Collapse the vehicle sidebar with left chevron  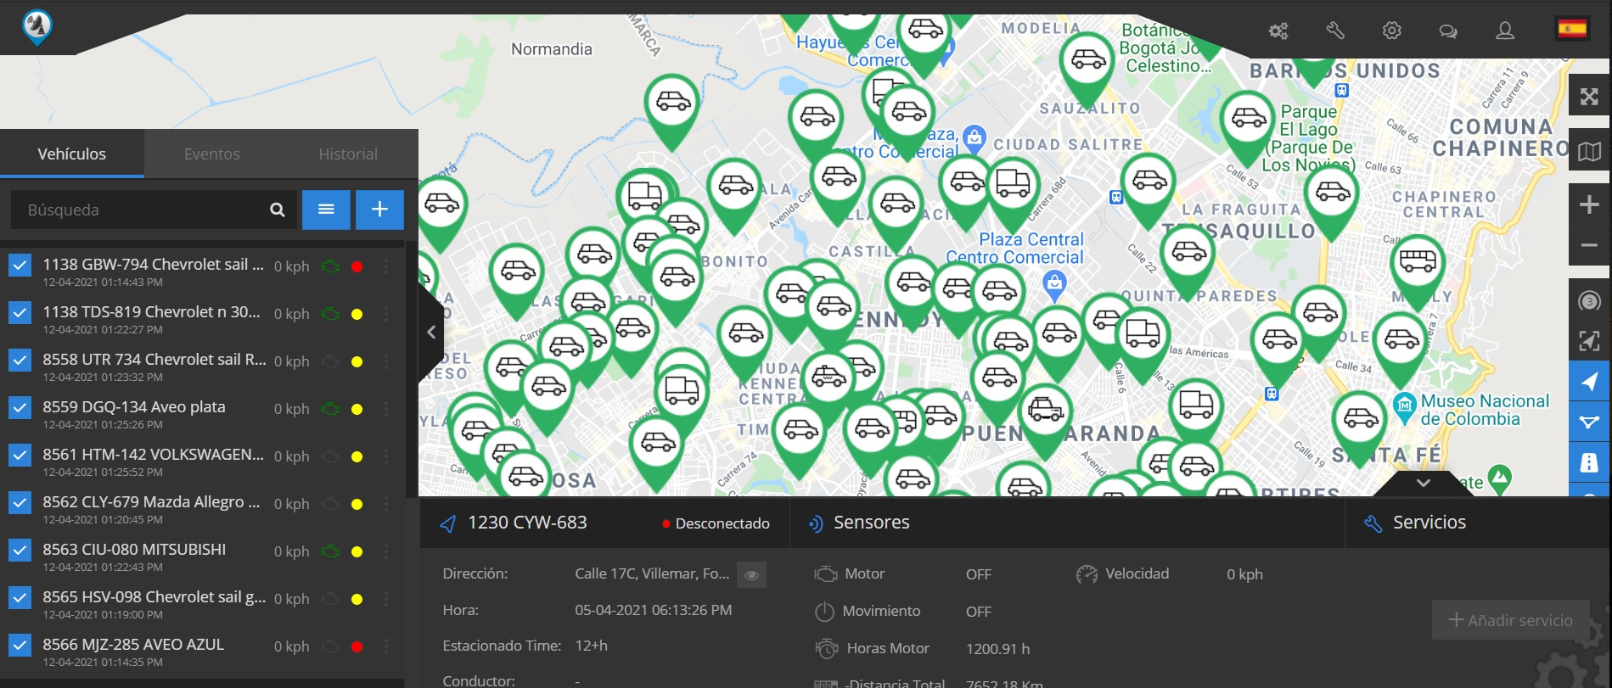point(431,333)
